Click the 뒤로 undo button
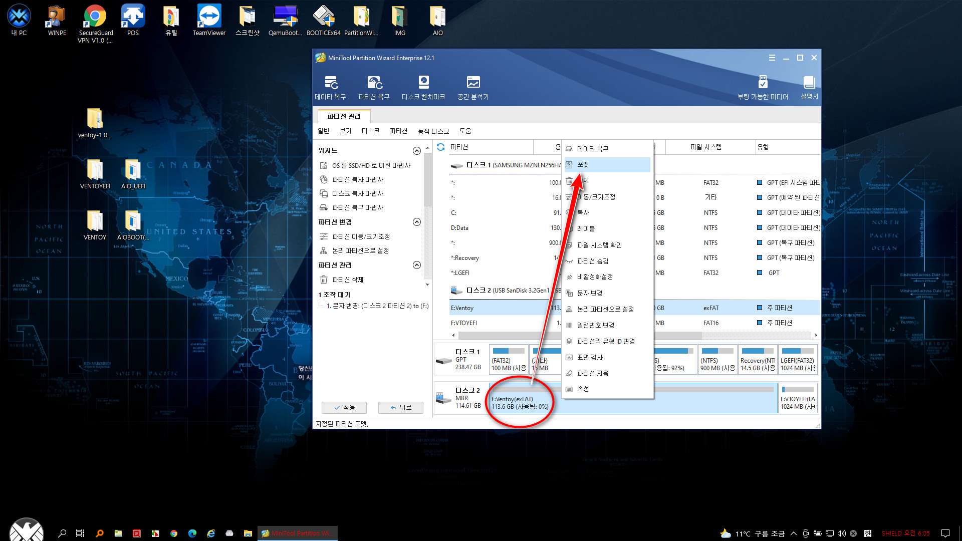962x541 pixels. [401, 407]
